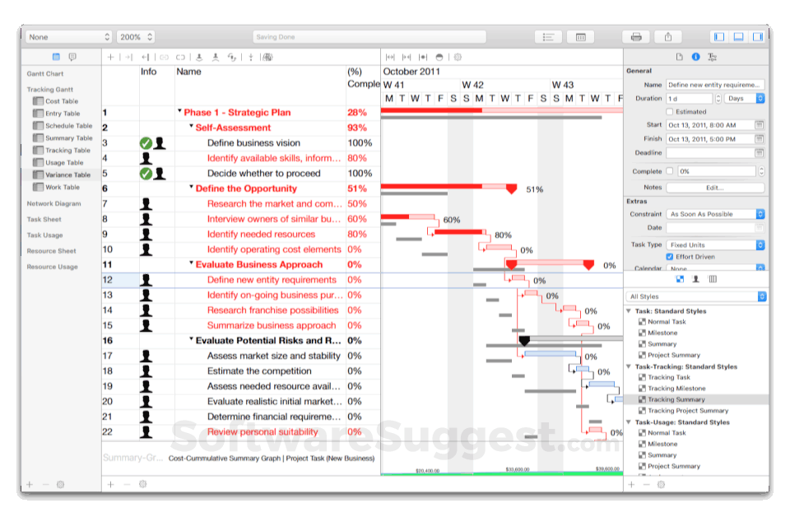Select Resource Usage view in sidebar

click(x=53, y=267)
